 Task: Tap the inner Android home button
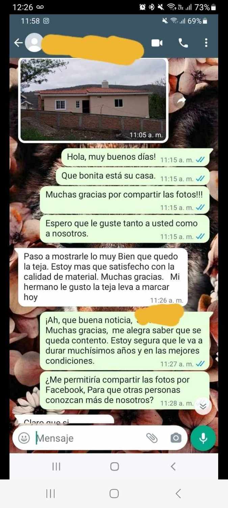pyautogui.click(x=115, y=466)
